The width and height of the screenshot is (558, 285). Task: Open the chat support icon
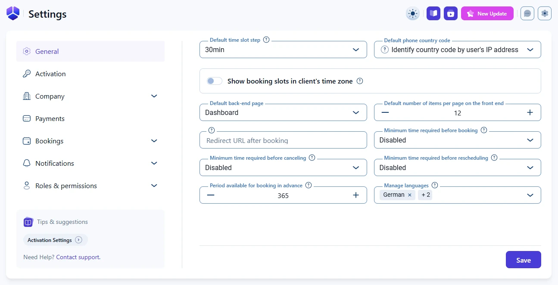click(x=527, y=14)
